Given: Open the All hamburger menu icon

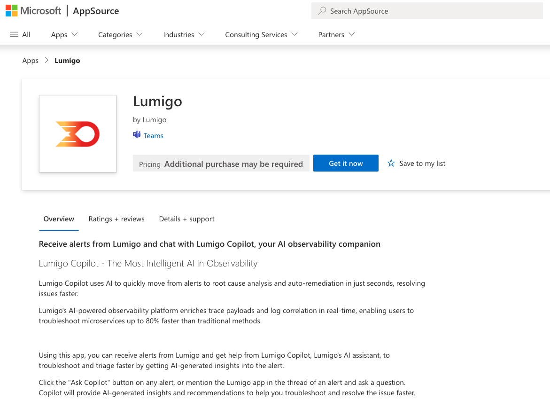Looking at the screenshot, I should (14, 34).
